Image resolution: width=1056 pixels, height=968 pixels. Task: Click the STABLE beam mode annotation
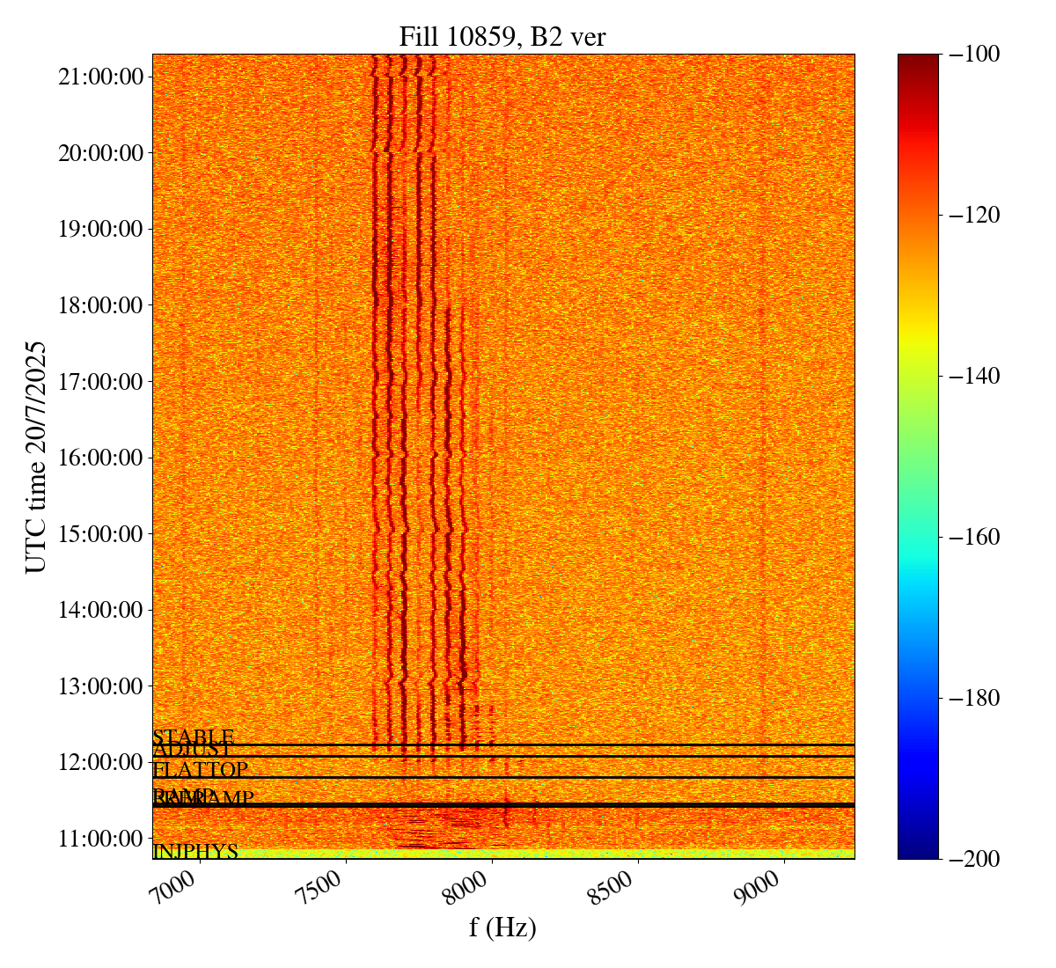pyautogui.click(x=194, y=737)
